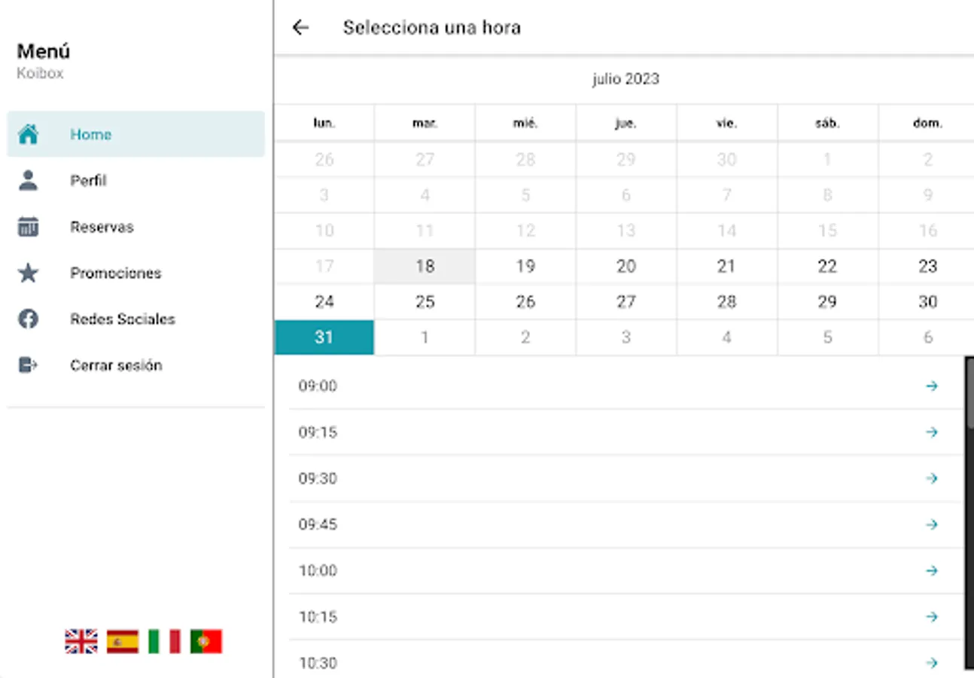Click the Perfil person icon
This screenshot has height=678, width=974.
point(28,181)
